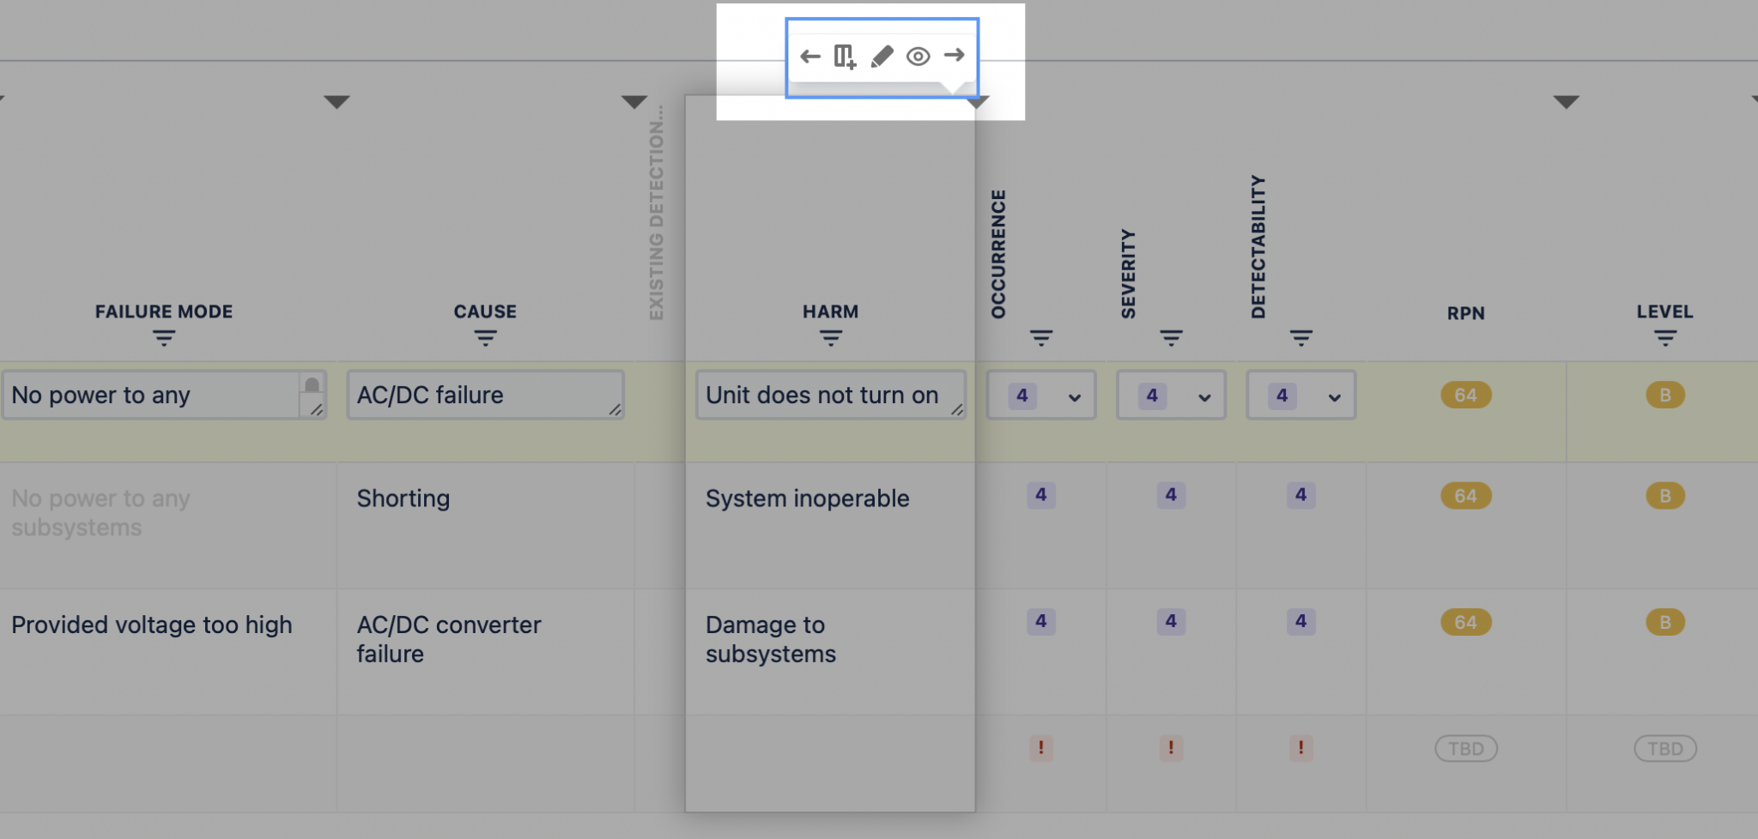
Task: Expand the dark triangle above the RPN column
Action: click(x=1567, y=100)
